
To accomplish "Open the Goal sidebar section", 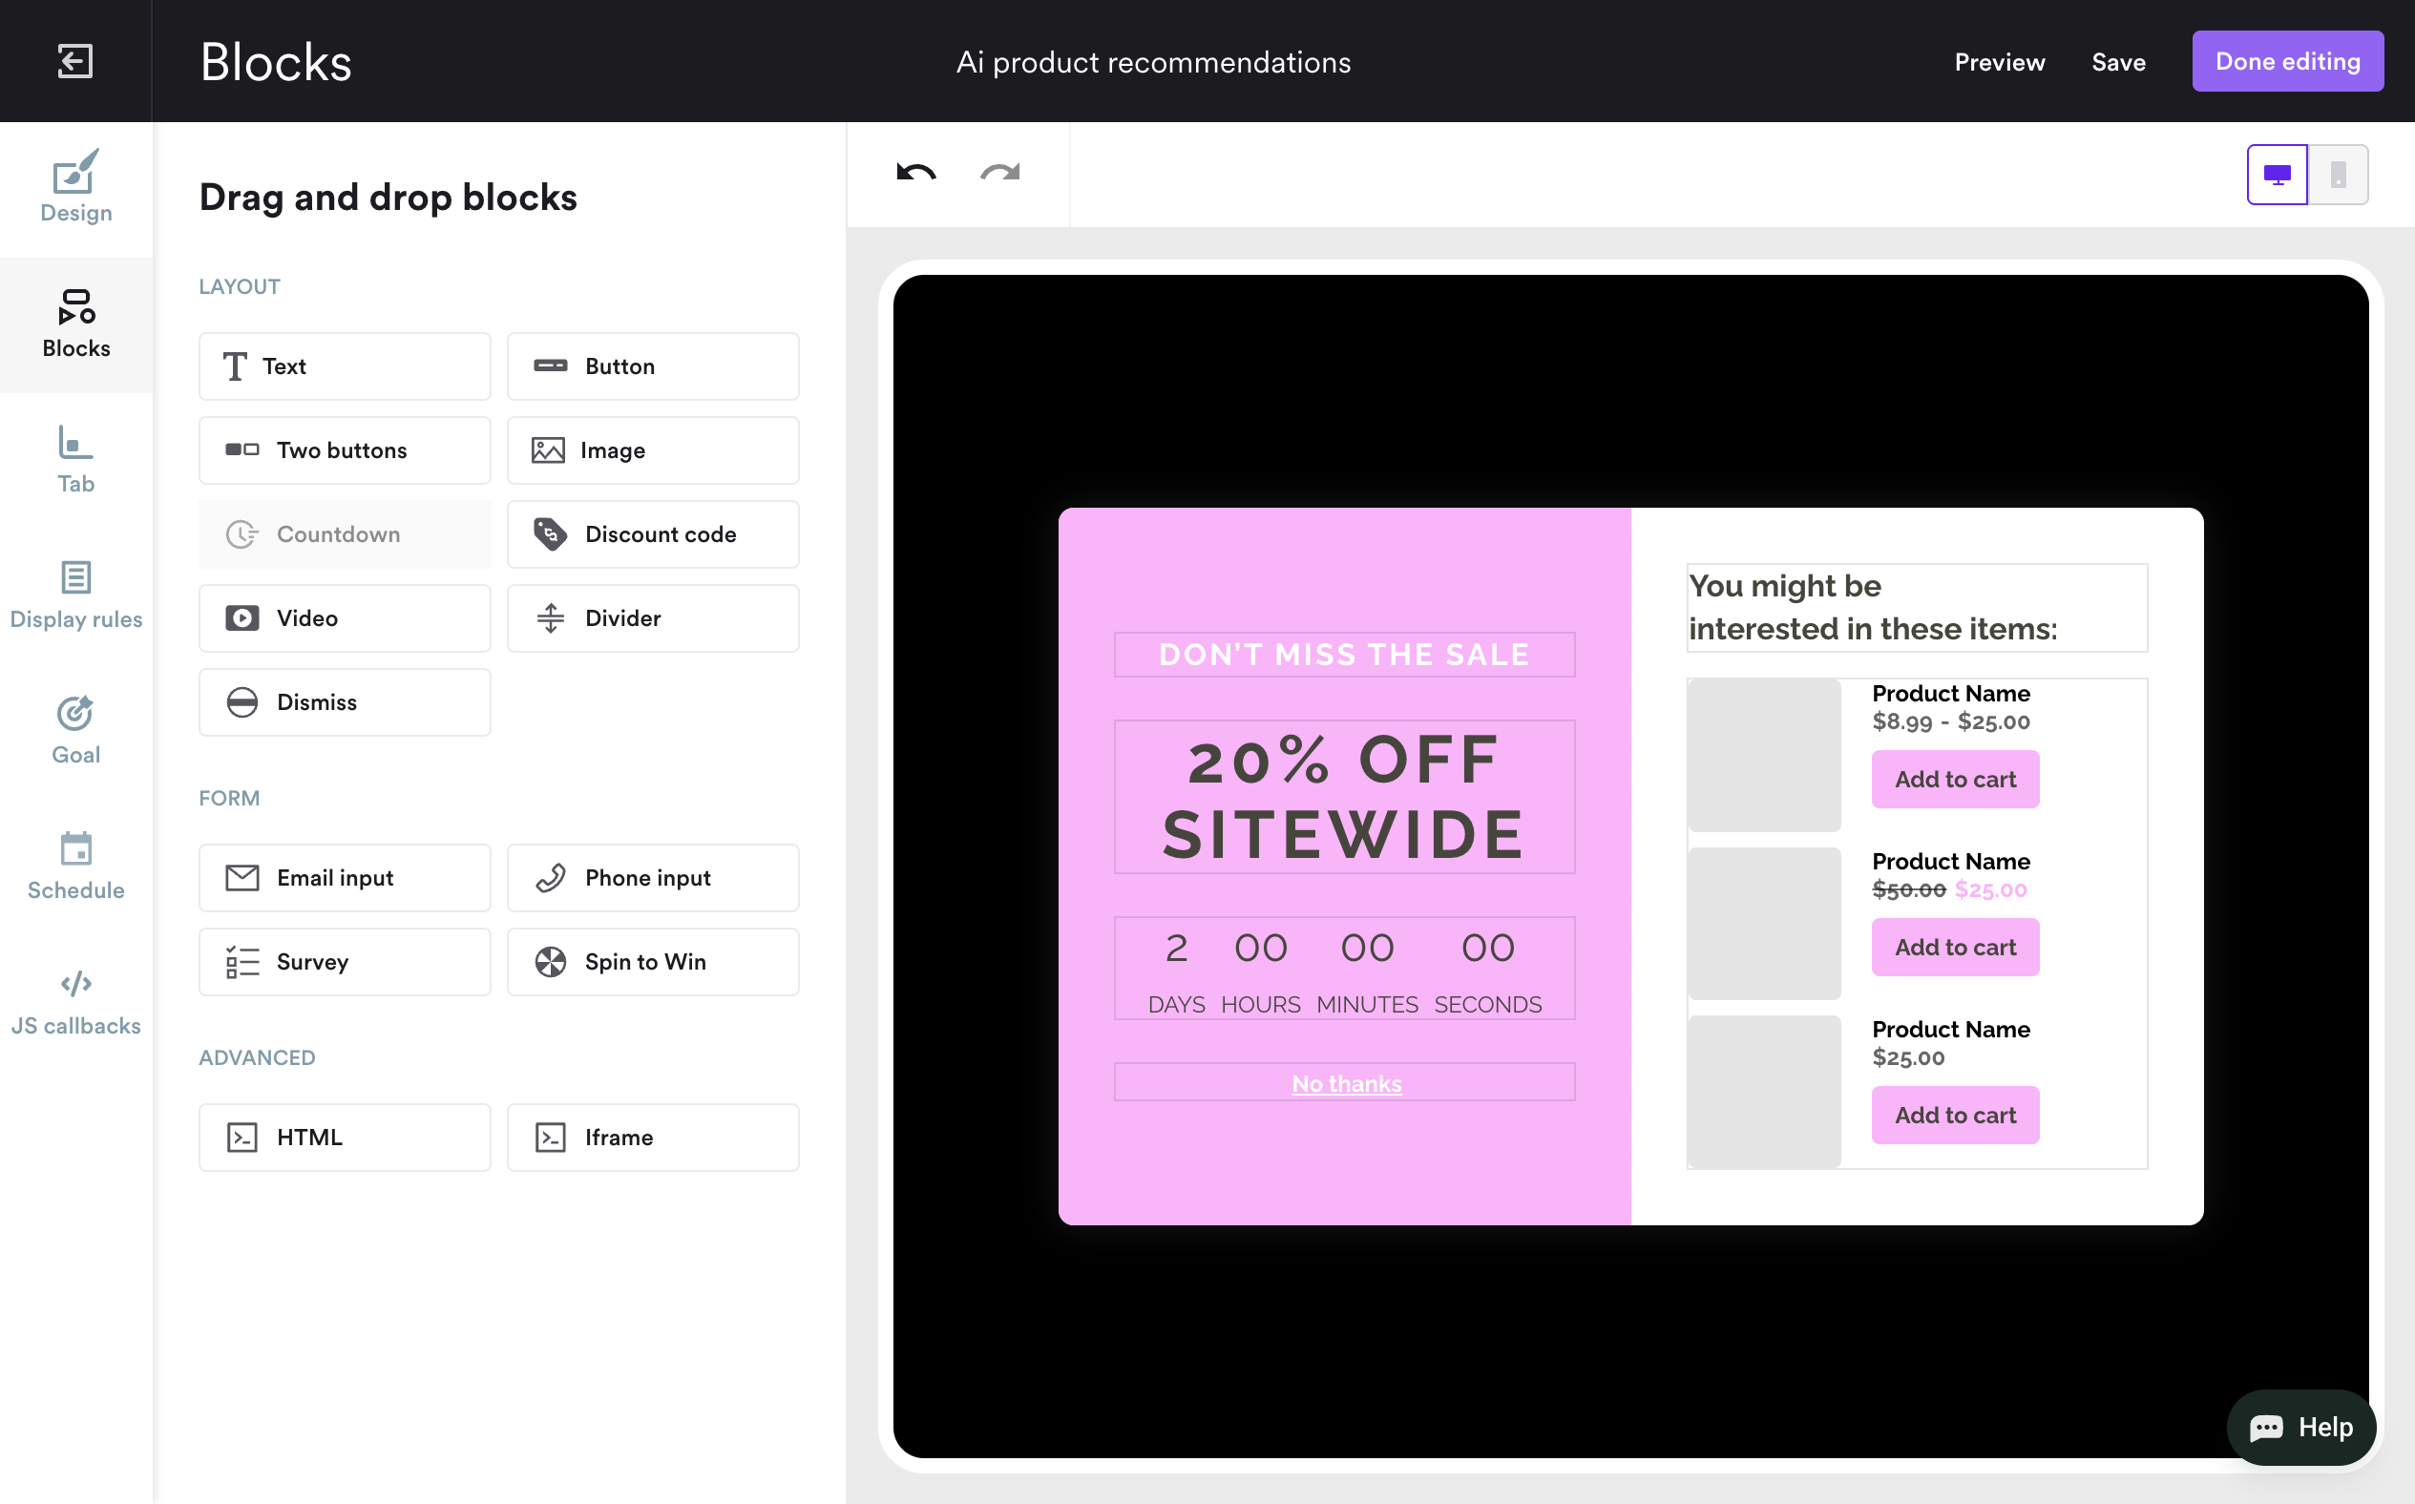I will (75, 730).
